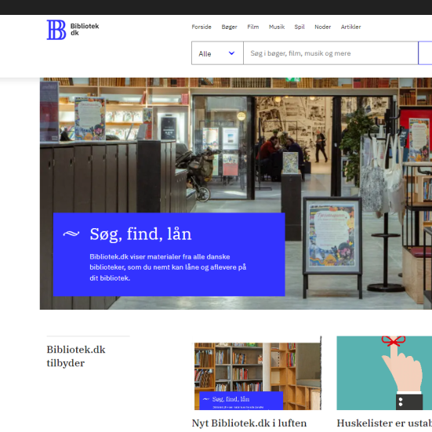Open the Huskelister article link
This screenshot has width=432, height=432.
pyautogui.click(x=384, y=423)
